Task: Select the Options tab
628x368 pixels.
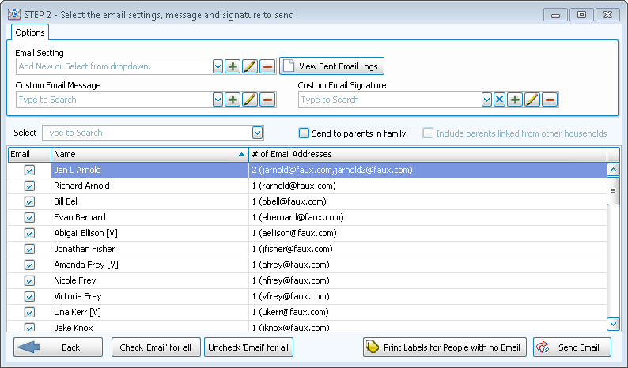Action: pos(30,32)
